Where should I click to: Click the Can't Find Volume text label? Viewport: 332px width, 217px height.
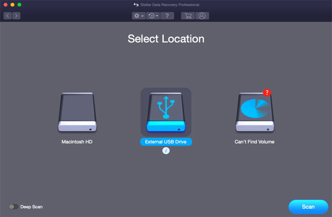[254, 142]
